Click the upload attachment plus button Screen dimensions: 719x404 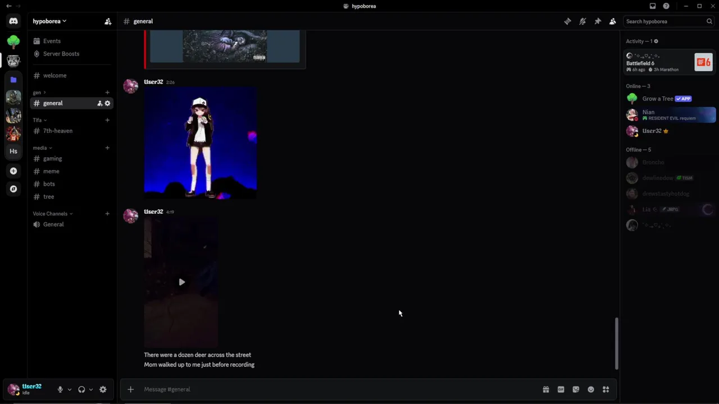point(130,389)
